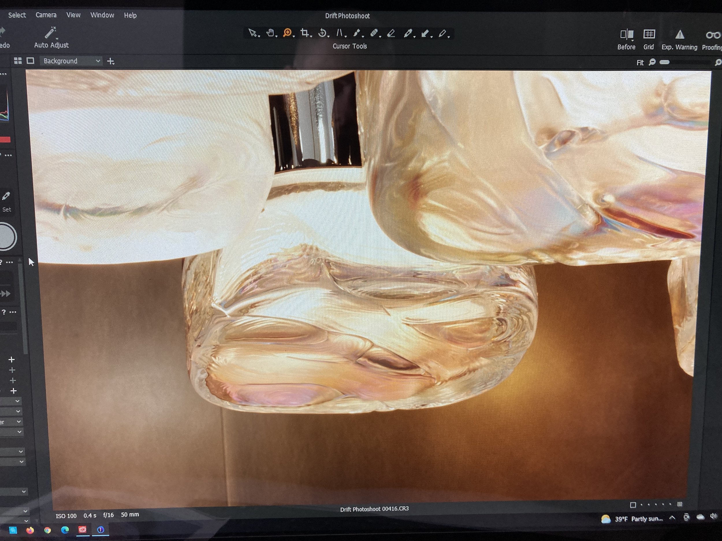This screenshot has height=541, width=722.
Task: Click the empty square rating marker
Action: coord(633,505)
